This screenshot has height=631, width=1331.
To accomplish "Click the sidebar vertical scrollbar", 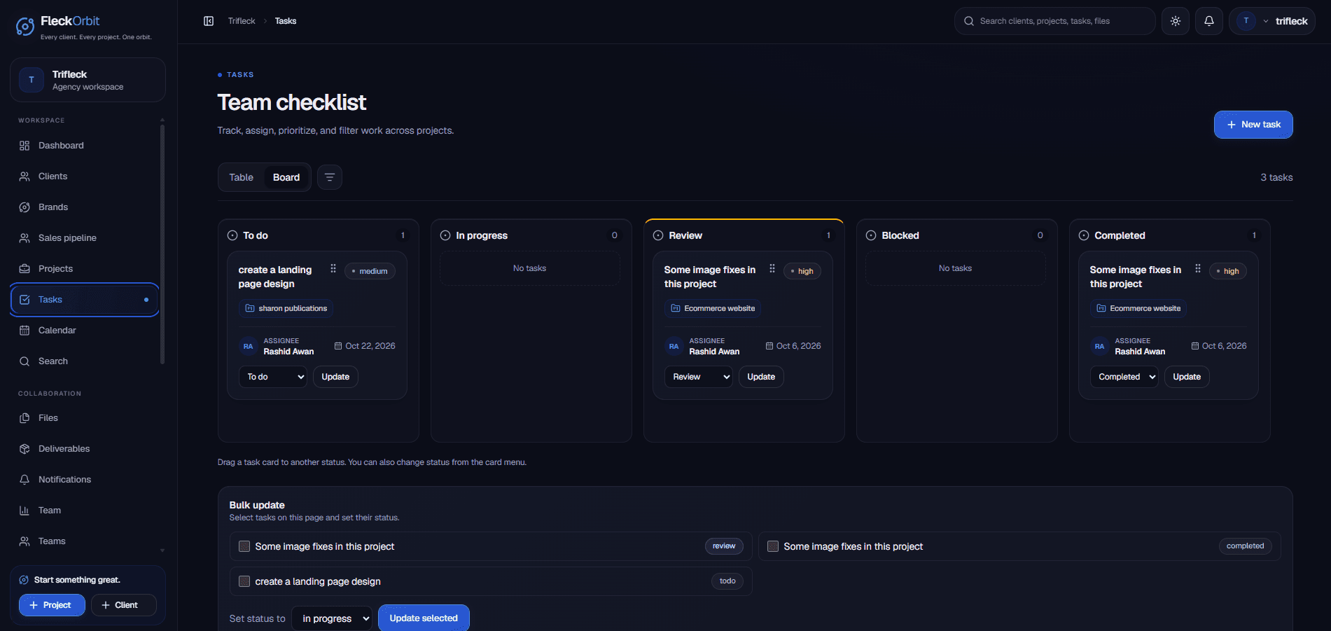I will coord(162,244).
